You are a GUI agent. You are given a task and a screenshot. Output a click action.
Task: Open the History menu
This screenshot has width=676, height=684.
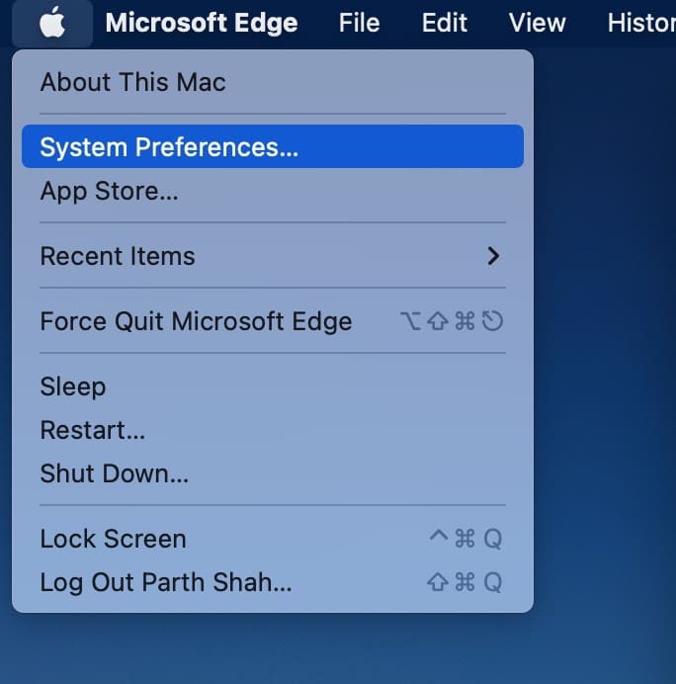coord(641,23)
